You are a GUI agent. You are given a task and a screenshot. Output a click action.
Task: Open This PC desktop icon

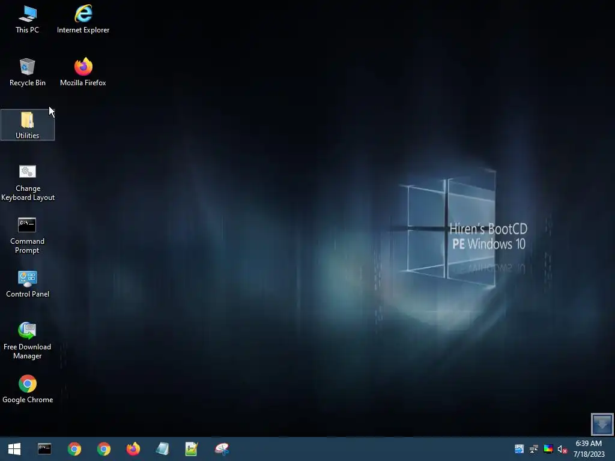[x=28, y=19]
